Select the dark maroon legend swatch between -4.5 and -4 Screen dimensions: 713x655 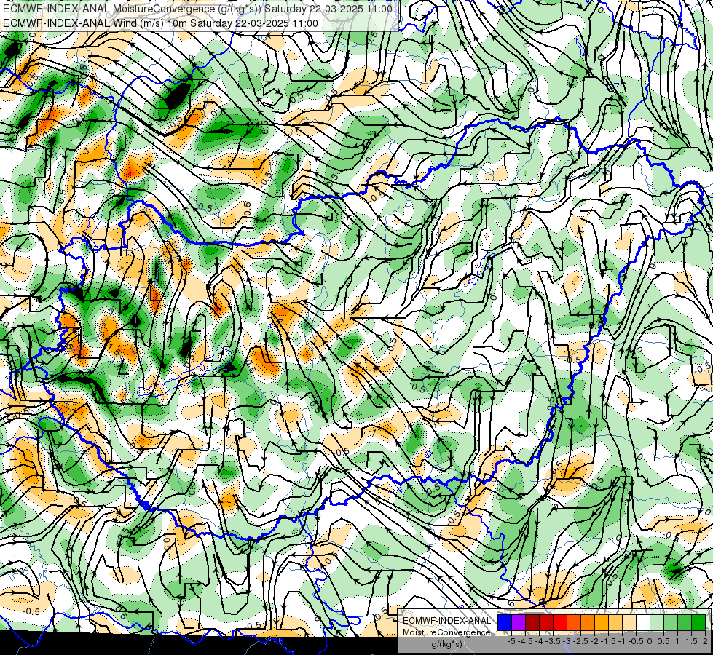coord(532,623)
